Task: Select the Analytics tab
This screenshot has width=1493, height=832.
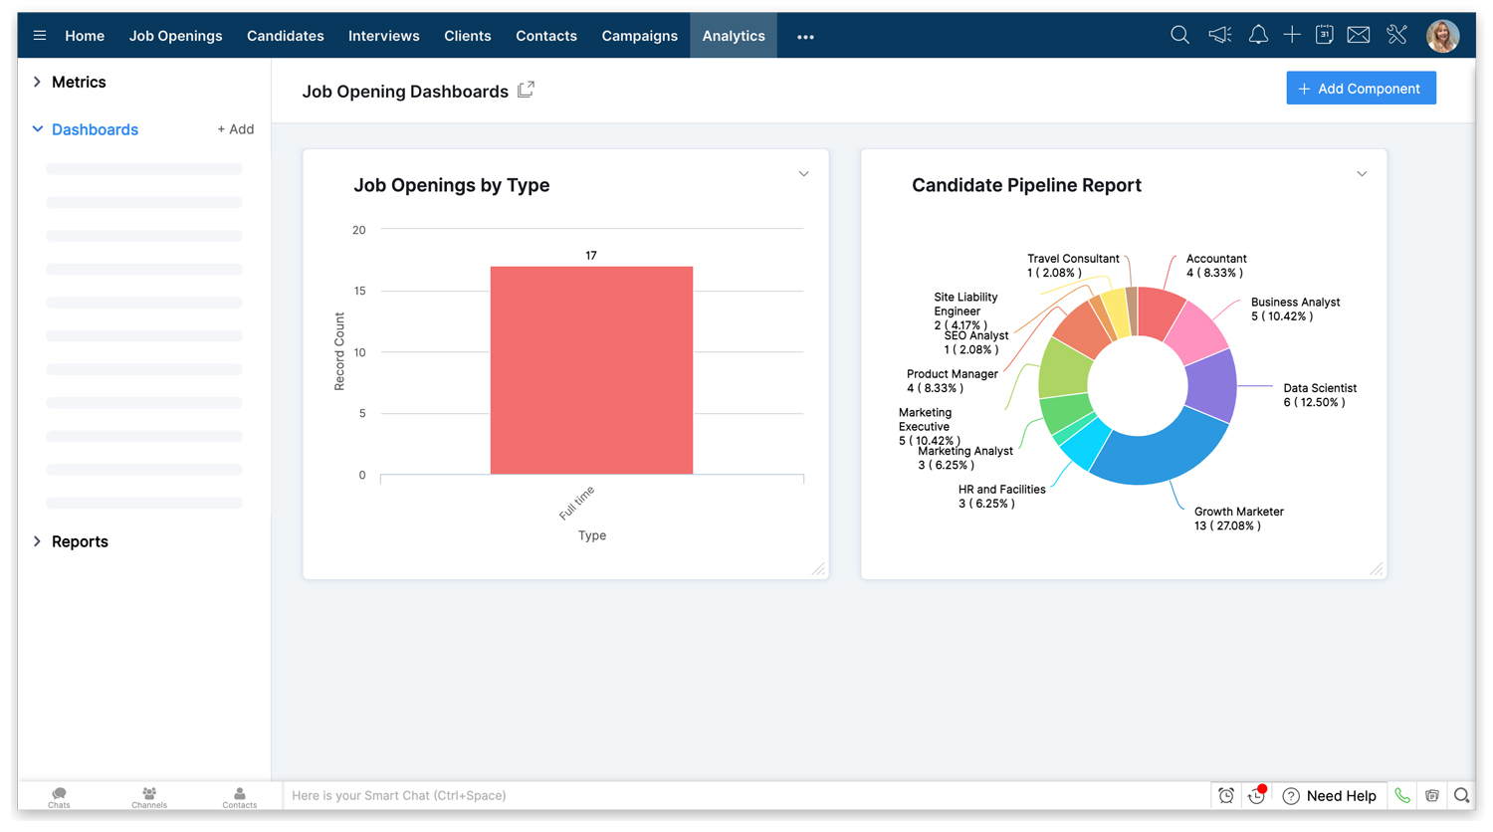Action: click(734, 36)
